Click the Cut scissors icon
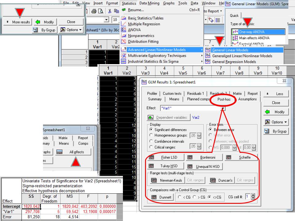 coord(110,11)
